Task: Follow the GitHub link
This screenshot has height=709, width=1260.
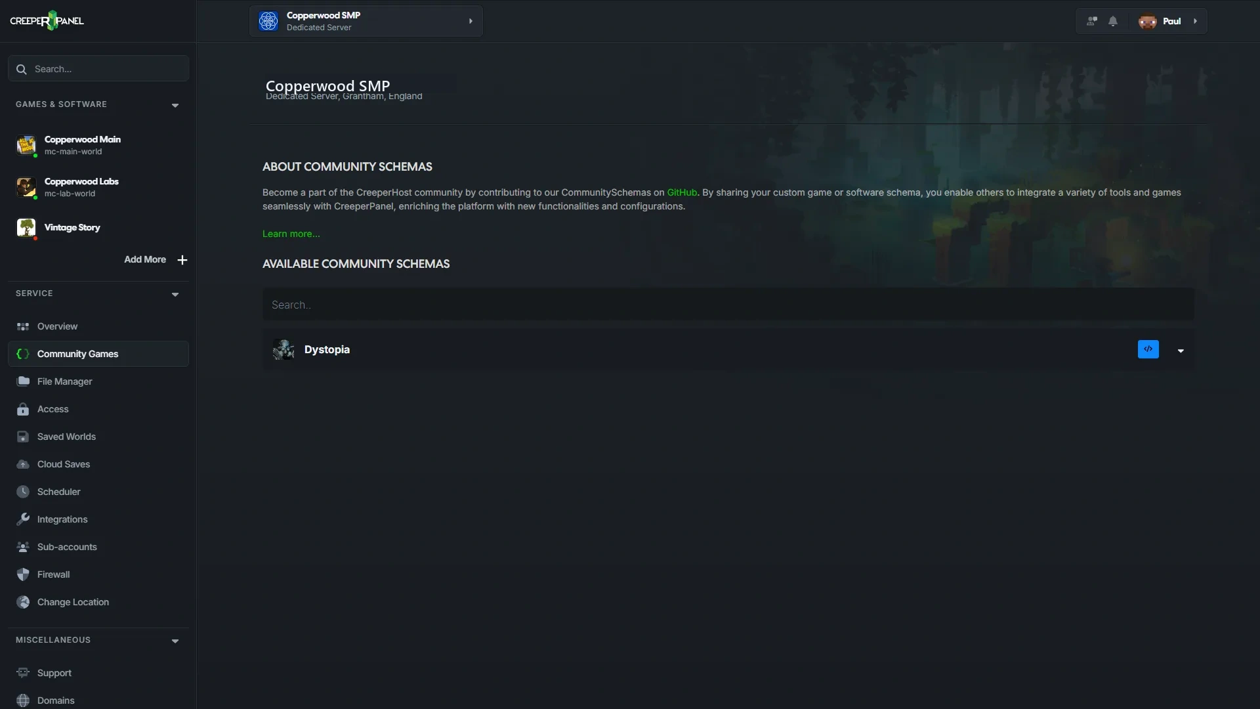Action: 682,192
